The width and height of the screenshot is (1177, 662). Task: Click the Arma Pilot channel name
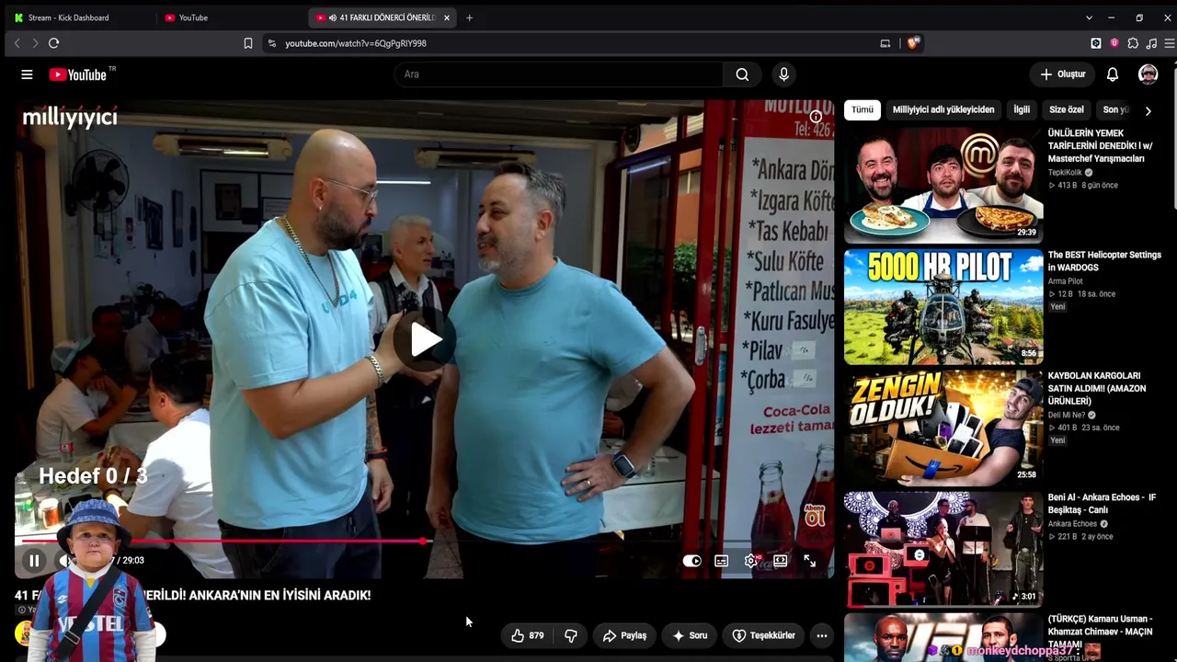coord(1066,281)
